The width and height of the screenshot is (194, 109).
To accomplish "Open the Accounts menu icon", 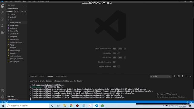I will [3, 91].
